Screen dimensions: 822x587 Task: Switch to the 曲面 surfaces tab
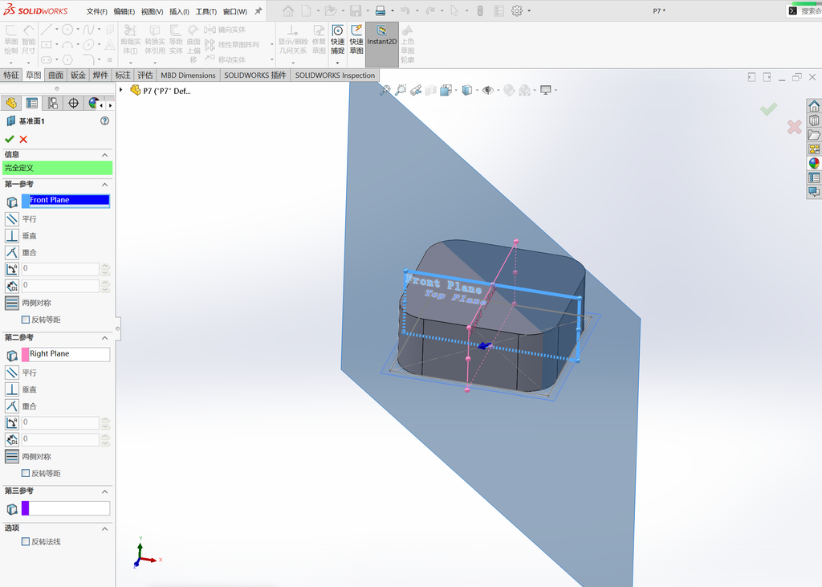tap(55, 75)
